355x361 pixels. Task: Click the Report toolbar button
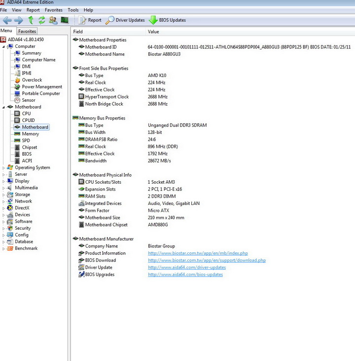click(90, 20)
